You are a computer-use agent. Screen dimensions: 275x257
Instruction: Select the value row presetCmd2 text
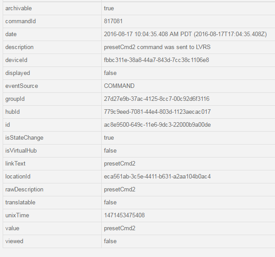click(x=120, y=228)
